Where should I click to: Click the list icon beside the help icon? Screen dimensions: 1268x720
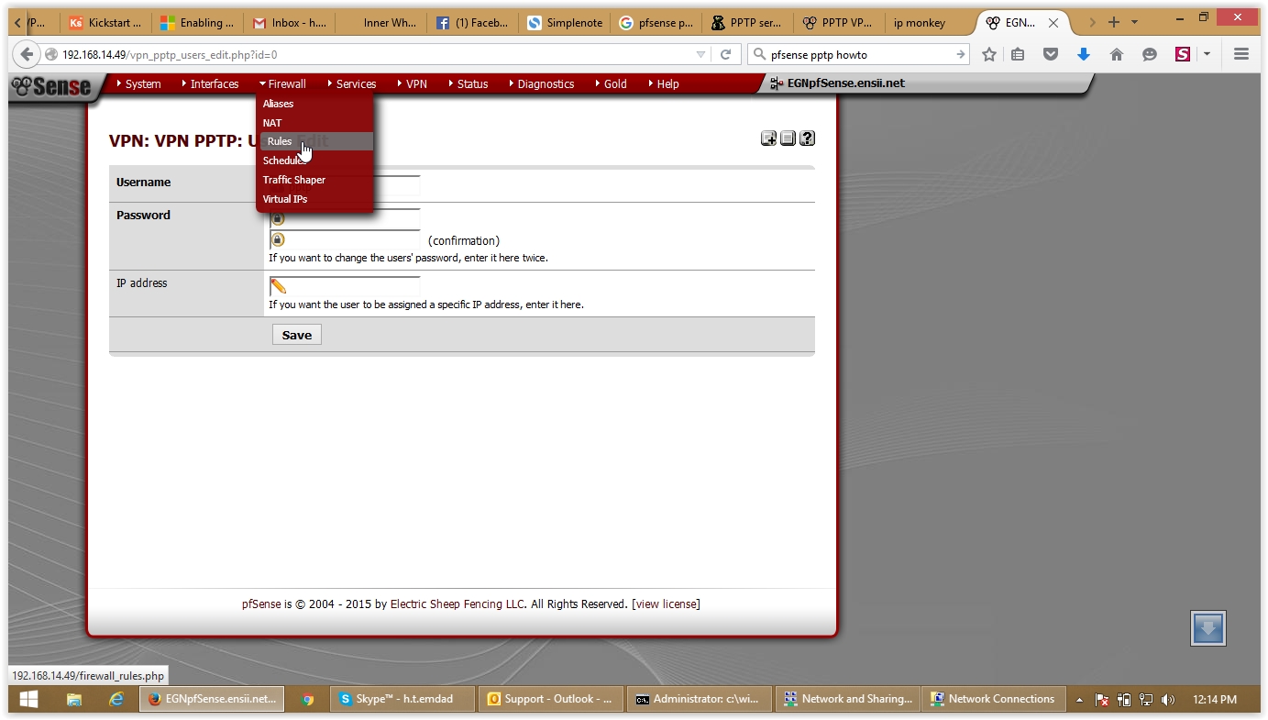pos(788,138)
